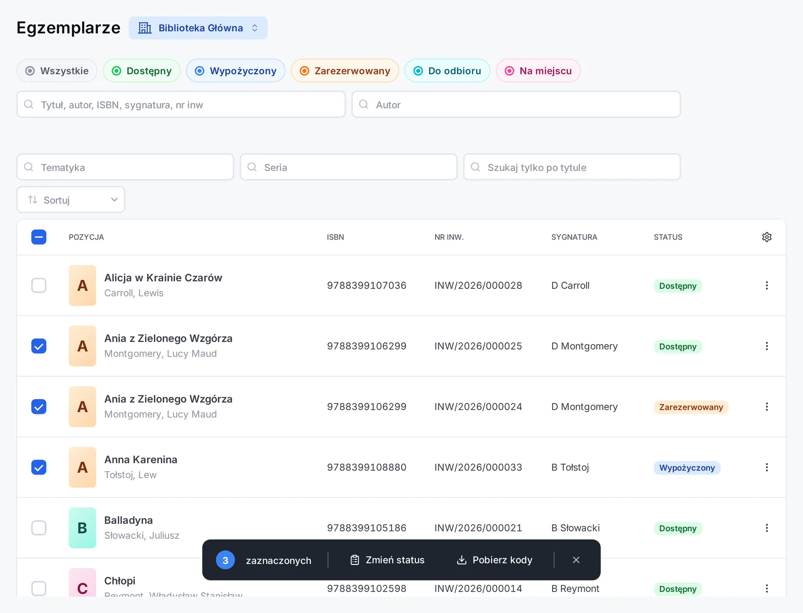Open three-dot menu for Chłopi row

tap(766, 589)
